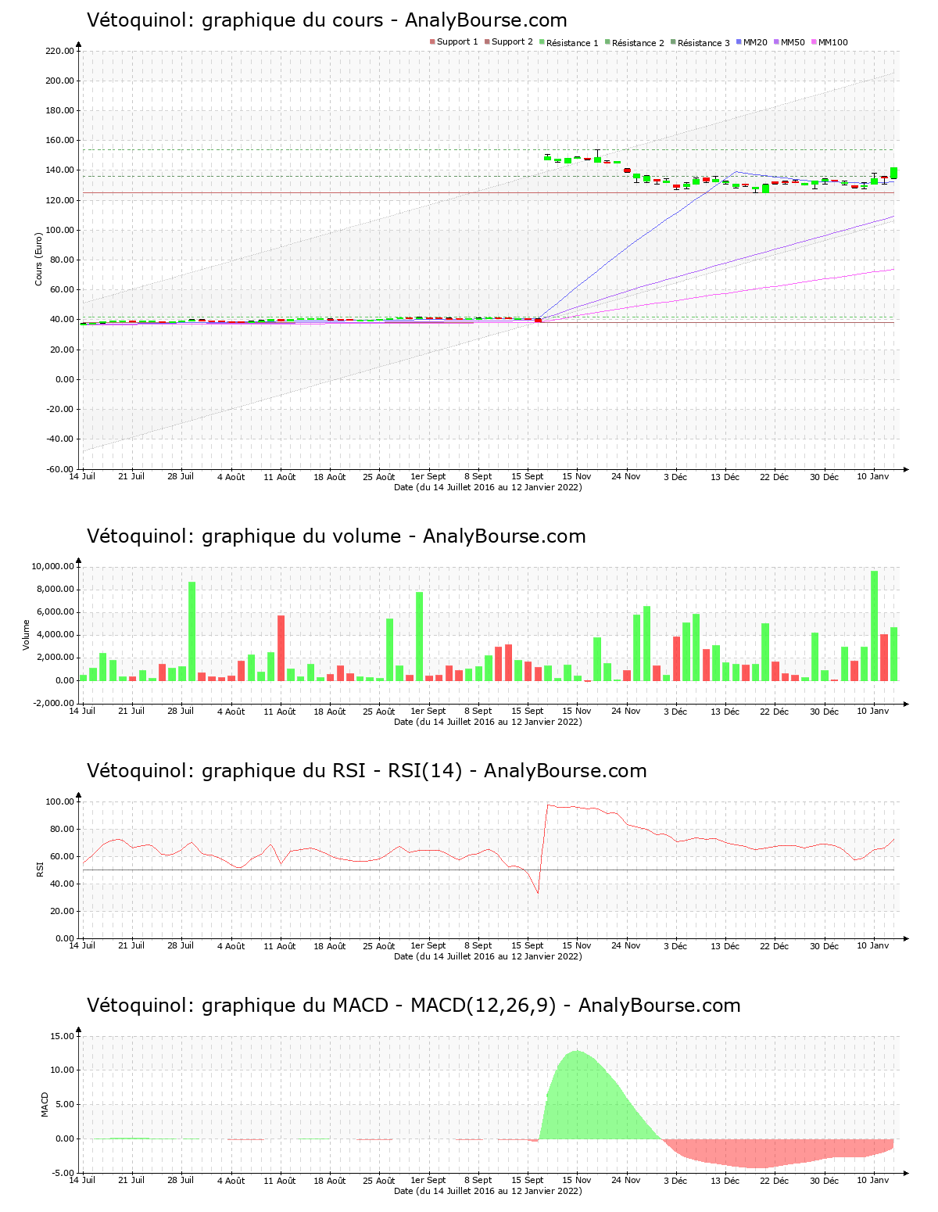Click the 'graphique du RSI - RSI(14)' title
The width and height of the screenshot is (938, 1212).
[367, 771]
